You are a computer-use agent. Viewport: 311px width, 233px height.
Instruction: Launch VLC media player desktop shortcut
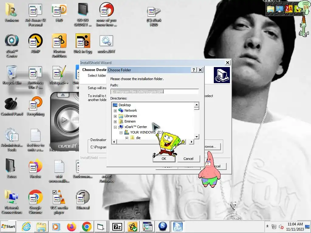click(59, 202)
